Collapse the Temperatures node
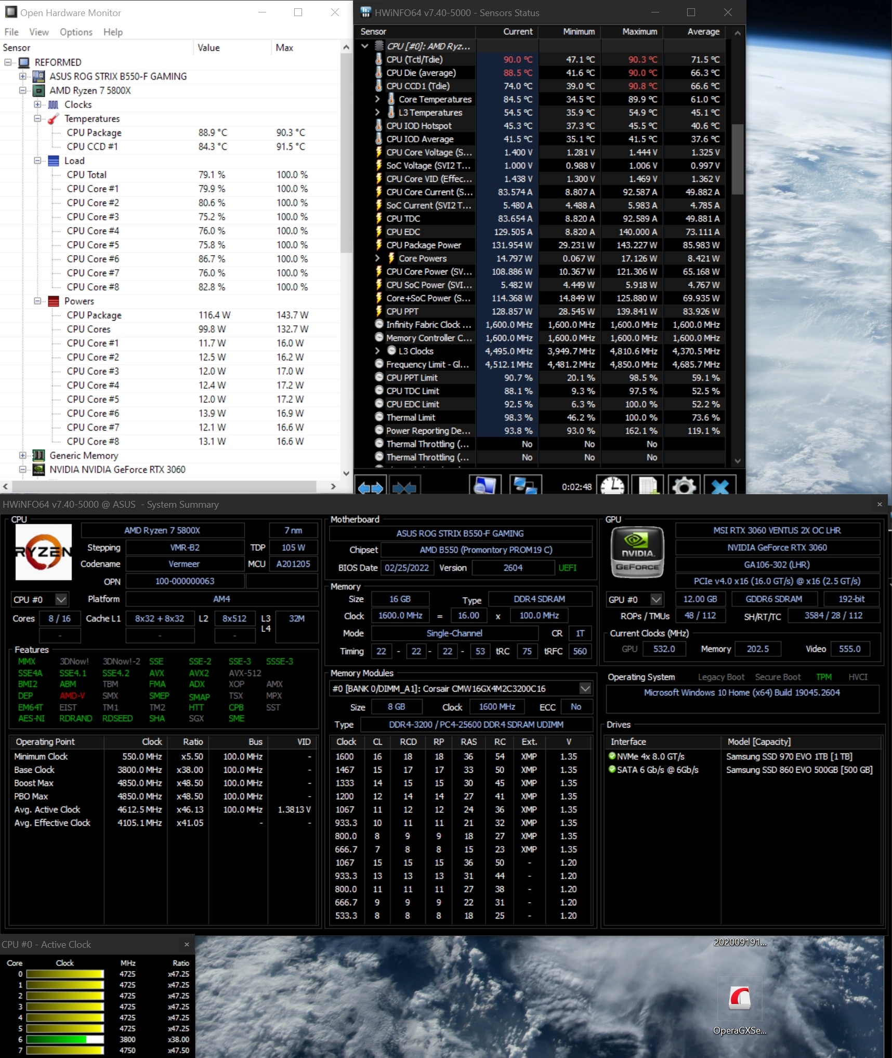Image resolution: width=892 pixels, height=1058 pixels. [37, 119]
